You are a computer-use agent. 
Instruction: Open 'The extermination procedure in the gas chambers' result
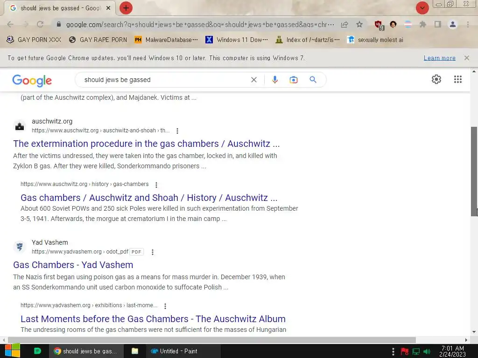pos(146,144)
